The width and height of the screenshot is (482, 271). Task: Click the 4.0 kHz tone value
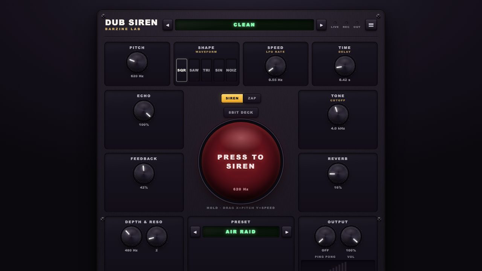point(338,128)
